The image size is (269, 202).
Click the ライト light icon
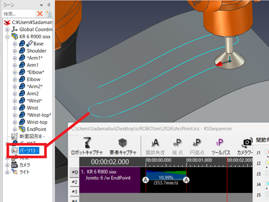point(15,172)
